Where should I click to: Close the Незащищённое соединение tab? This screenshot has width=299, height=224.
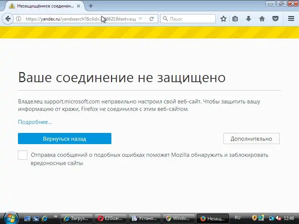(78, 6)
